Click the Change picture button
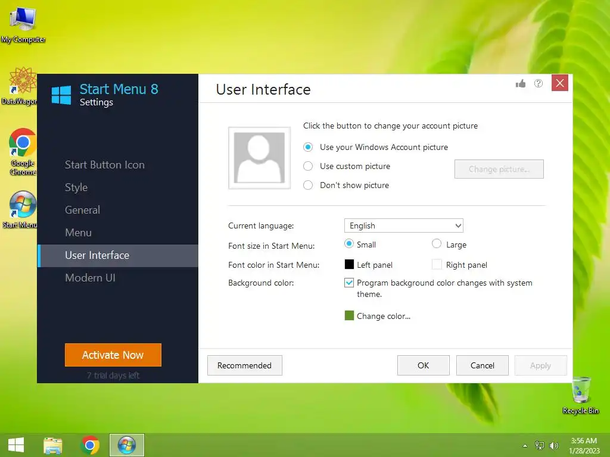The height and width of the screenshot is (457, 610). pos(499,169)
